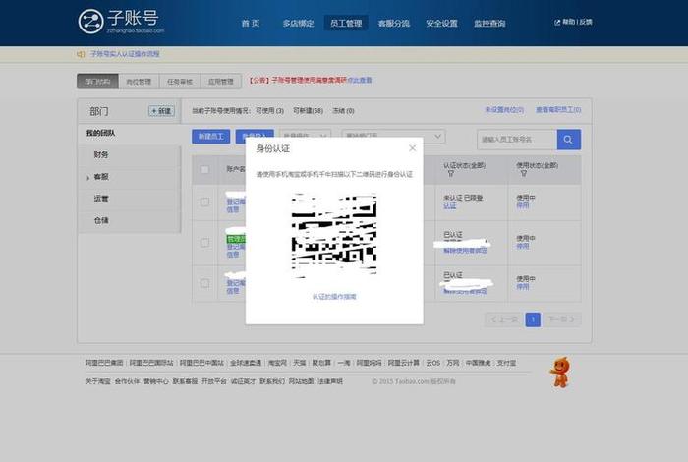Click the external-link icon beside 帮助
Viewport: 688px width, 462px height.
pyautogui.click(x=557, y=22)
